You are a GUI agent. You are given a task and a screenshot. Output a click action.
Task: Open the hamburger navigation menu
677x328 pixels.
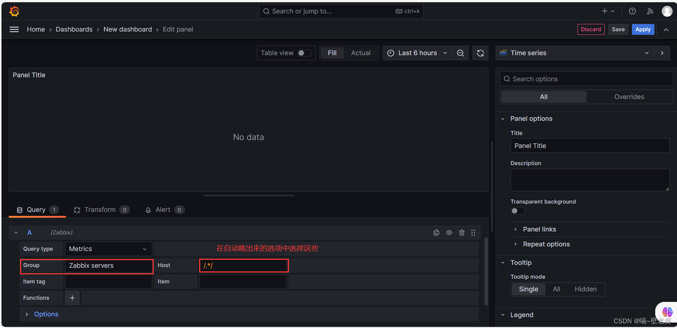click(14, 29)
